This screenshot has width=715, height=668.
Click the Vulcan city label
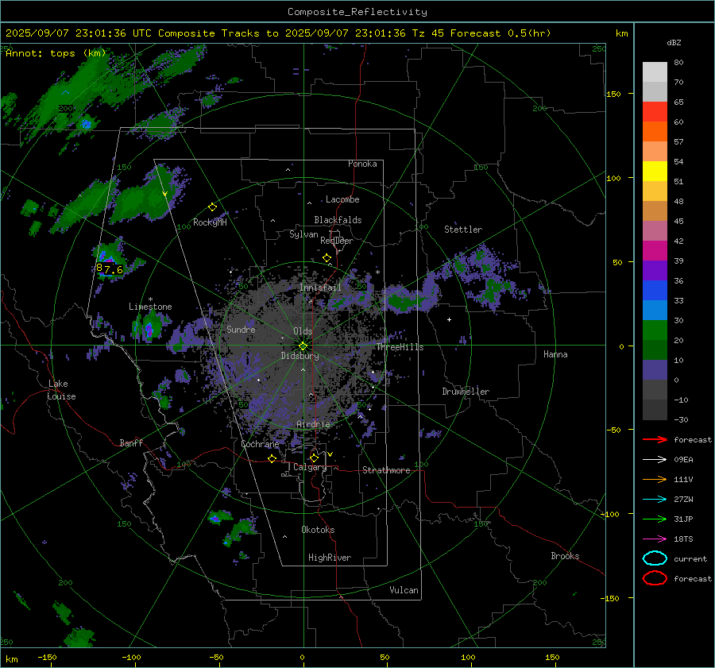[404, 590]
